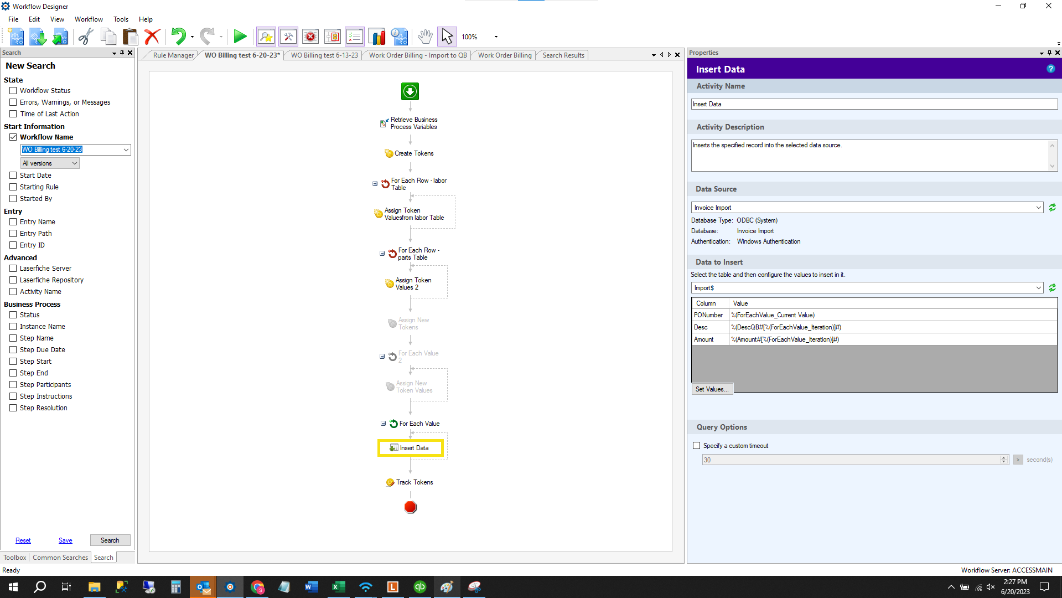1062x598 pixels.
Task: Click the Paste clipboard icon
Action: [130, 37]
